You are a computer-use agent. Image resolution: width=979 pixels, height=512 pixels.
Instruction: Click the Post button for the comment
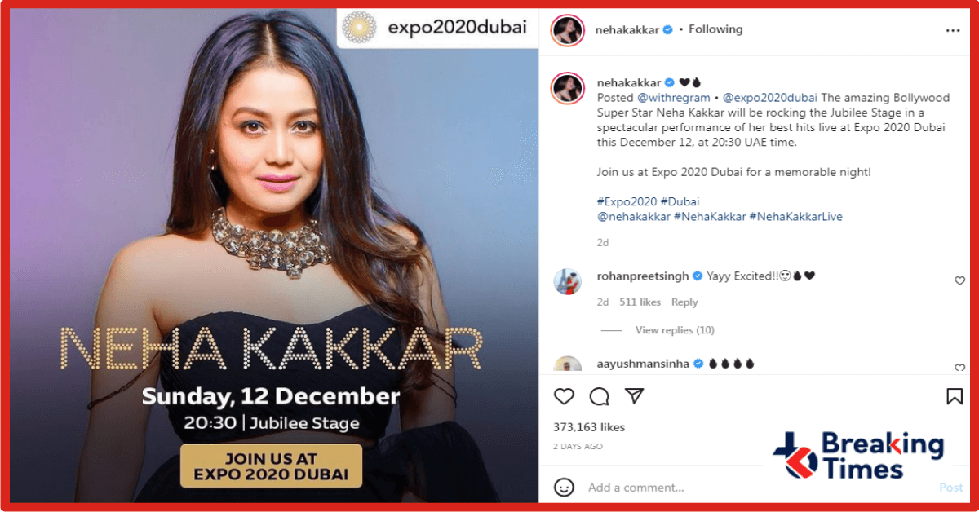(951, 488)
